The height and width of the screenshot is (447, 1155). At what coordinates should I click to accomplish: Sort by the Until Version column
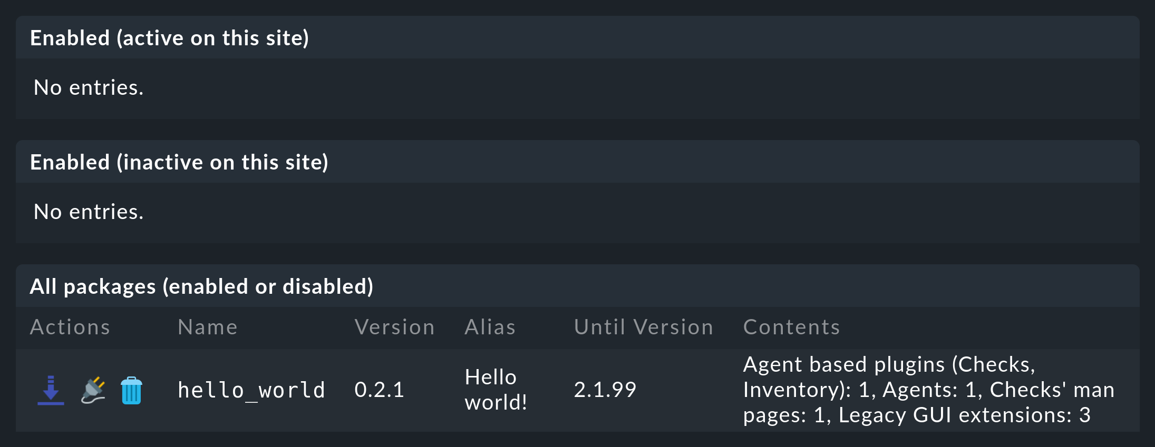click(x=643, y=326)
